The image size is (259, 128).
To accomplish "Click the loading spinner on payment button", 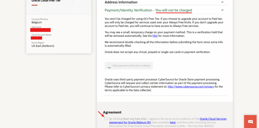I will tap(109, 66).
